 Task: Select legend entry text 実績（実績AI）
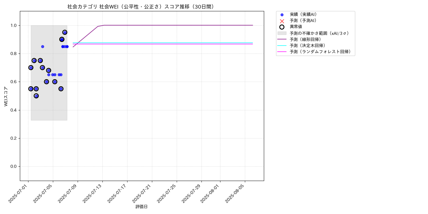point(304,14)
